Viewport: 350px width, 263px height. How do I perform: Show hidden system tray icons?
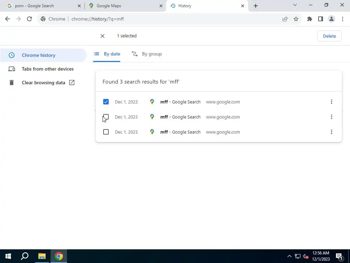pos(289,256)
